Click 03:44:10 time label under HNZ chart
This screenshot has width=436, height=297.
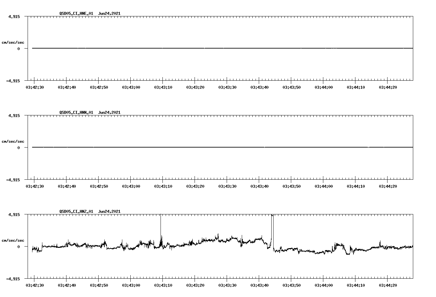pyautogui.click(x=356, y=285)
